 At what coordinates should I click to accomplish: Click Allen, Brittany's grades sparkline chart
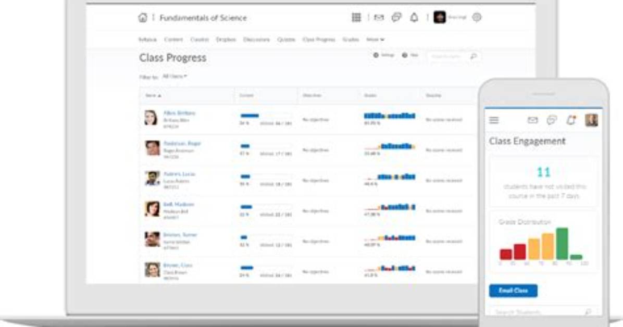pos(390,116)
